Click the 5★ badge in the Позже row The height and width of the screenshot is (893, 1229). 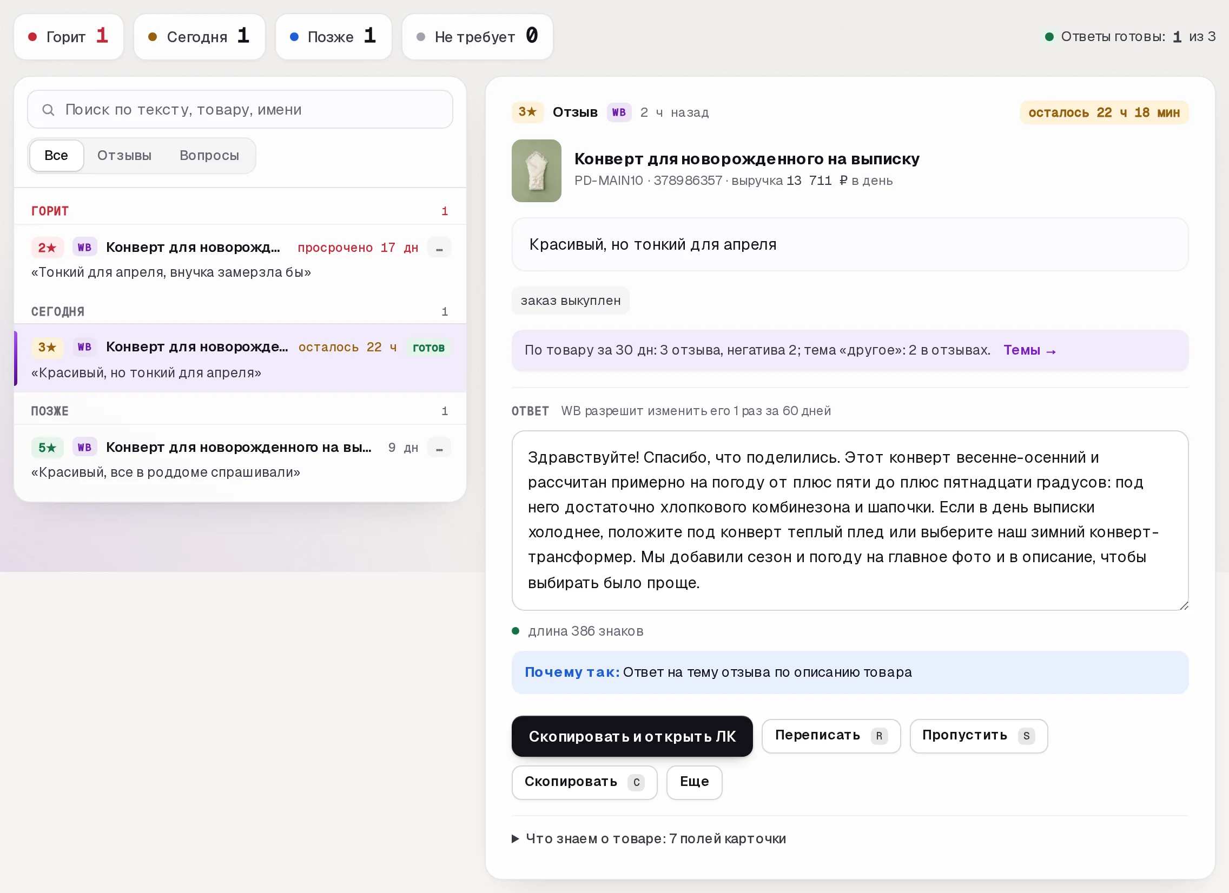tap(47, 448)
